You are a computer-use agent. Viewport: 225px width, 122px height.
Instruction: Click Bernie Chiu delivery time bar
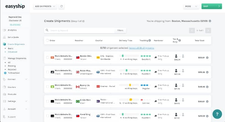129,56
